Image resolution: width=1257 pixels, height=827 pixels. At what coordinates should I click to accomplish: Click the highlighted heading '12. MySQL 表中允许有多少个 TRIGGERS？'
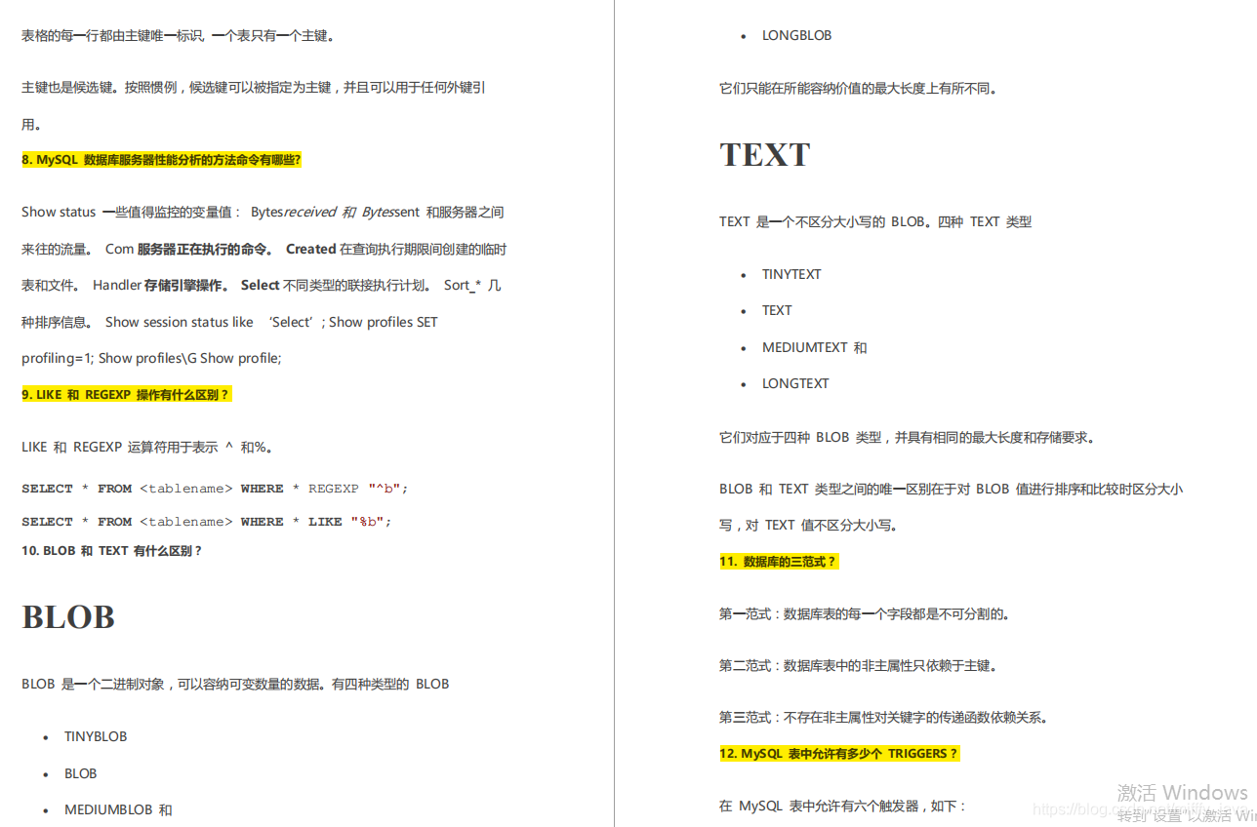point(839,754)
